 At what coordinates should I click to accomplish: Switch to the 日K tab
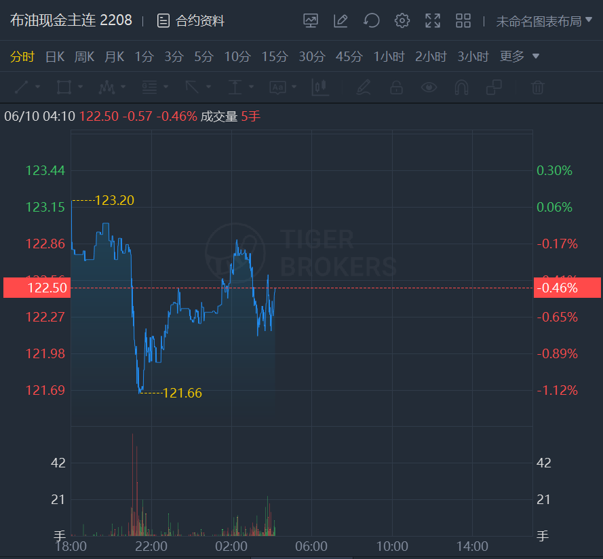coord(55,56)
